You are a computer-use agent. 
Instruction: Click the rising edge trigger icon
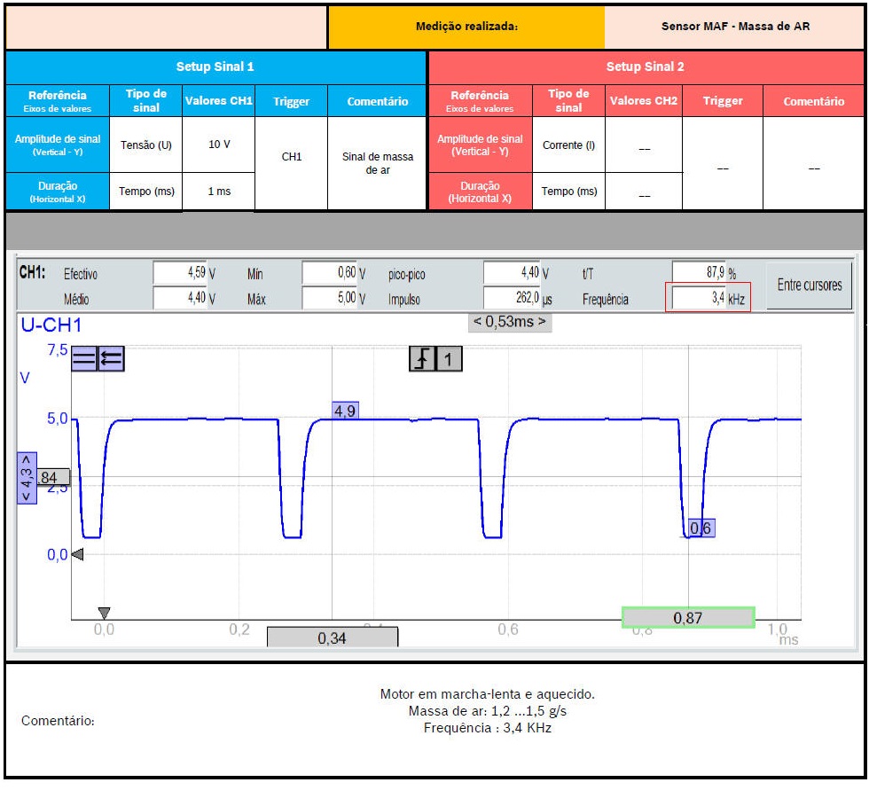pyautogui.click(x=422, y=359)
